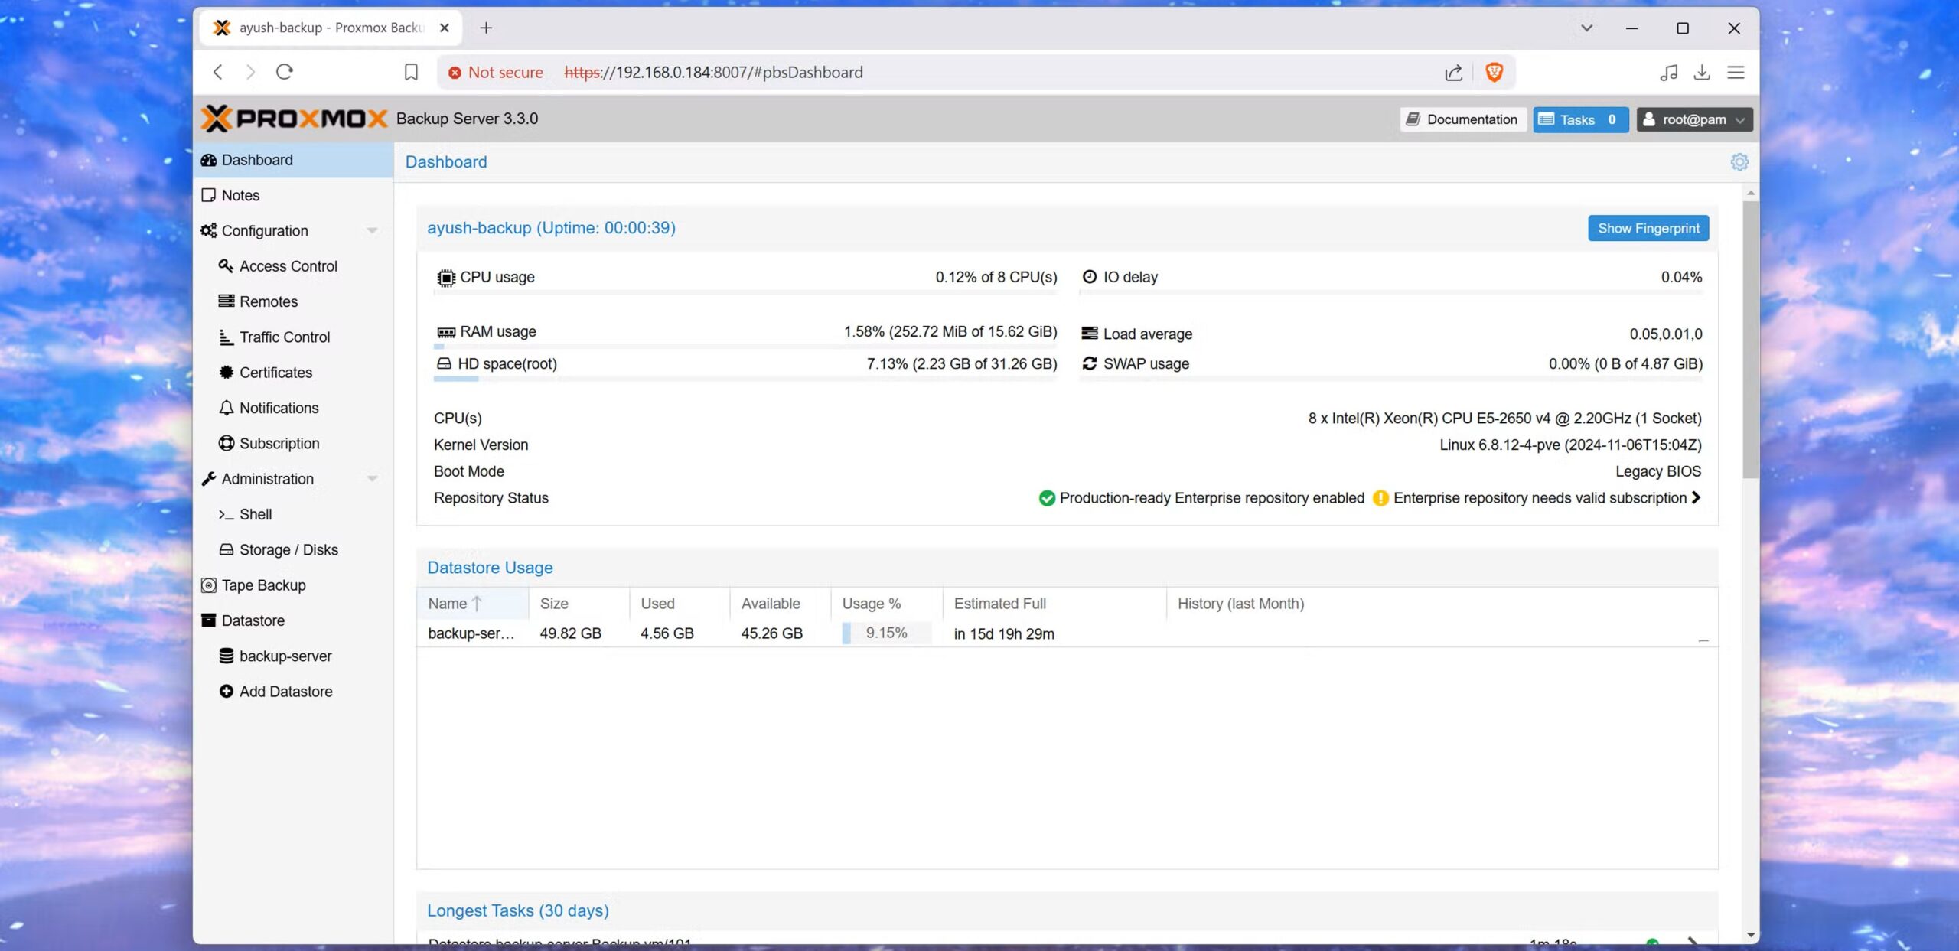Click the 9.15% usage bar
Viewport: 1959px width, 951px height.
pyautogui.click(x=885, y=633)
